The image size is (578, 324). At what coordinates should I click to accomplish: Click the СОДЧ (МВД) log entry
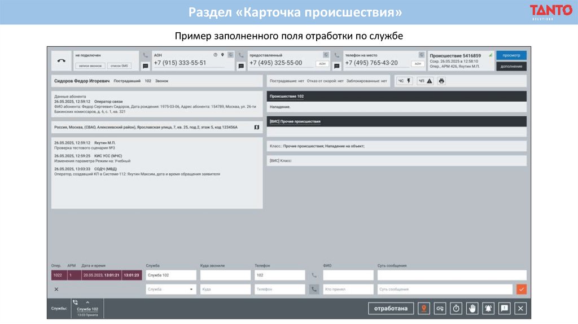pyautogui.click(x=137, y=172)
